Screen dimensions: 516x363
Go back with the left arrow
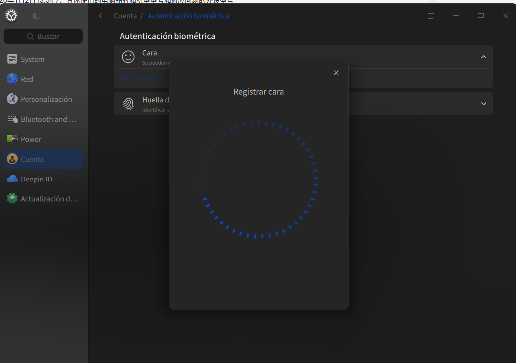click(x=100, y=16)
